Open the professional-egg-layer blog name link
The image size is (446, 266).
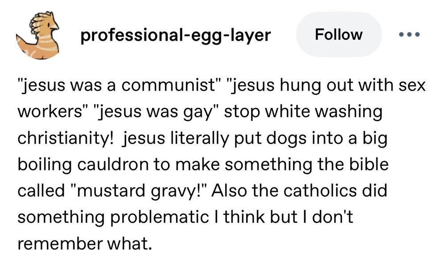tap(176, 35)
